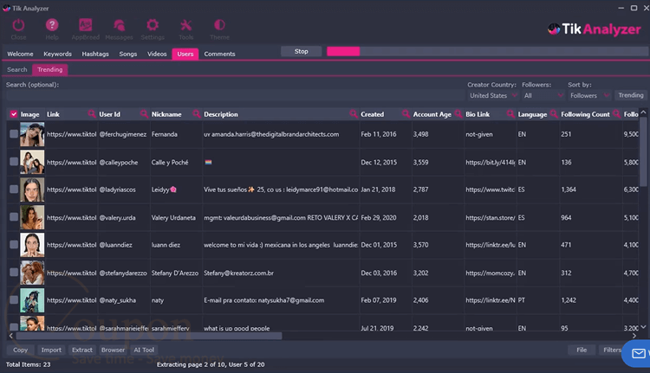This screenshot has width=650, height=373.
Task: Switch to the Comments tab
Action: tap(220, 54)
